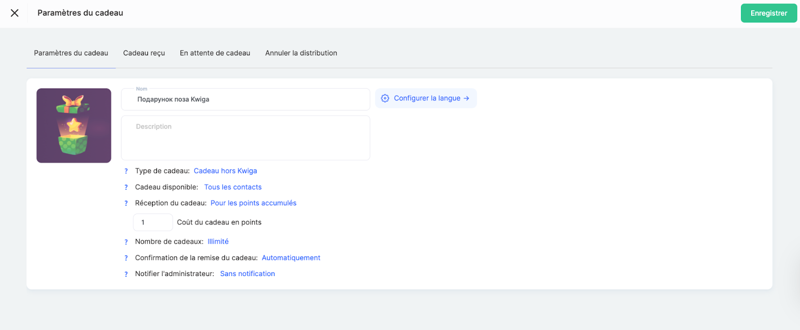Open the Tous les contacts selector
800x330 pixels.
tap(232, 187)
